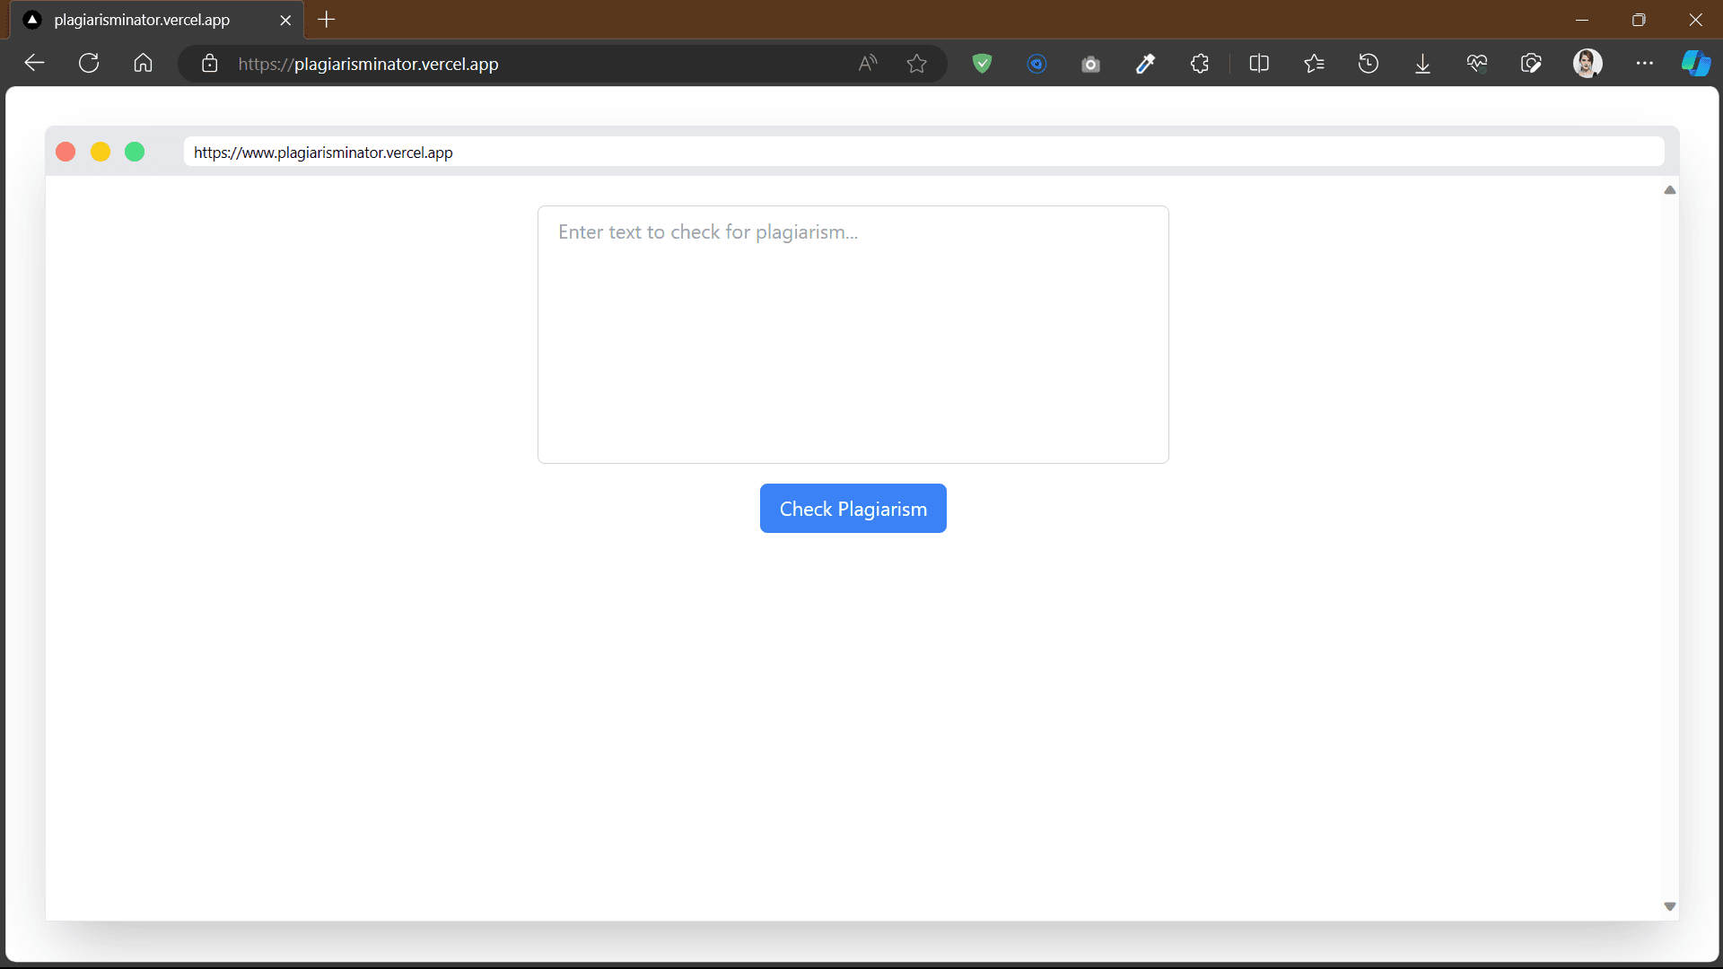This screenshot has height=969, width=1723.
Task: Open the Copilot sidebar icon
Action: (1695, 64)
